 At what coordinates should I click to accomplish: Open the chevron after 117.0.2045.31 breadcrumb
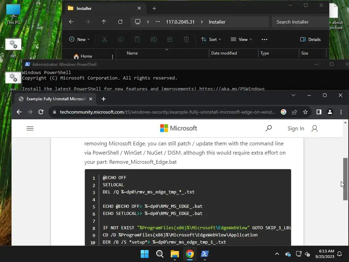pos(202,22)
